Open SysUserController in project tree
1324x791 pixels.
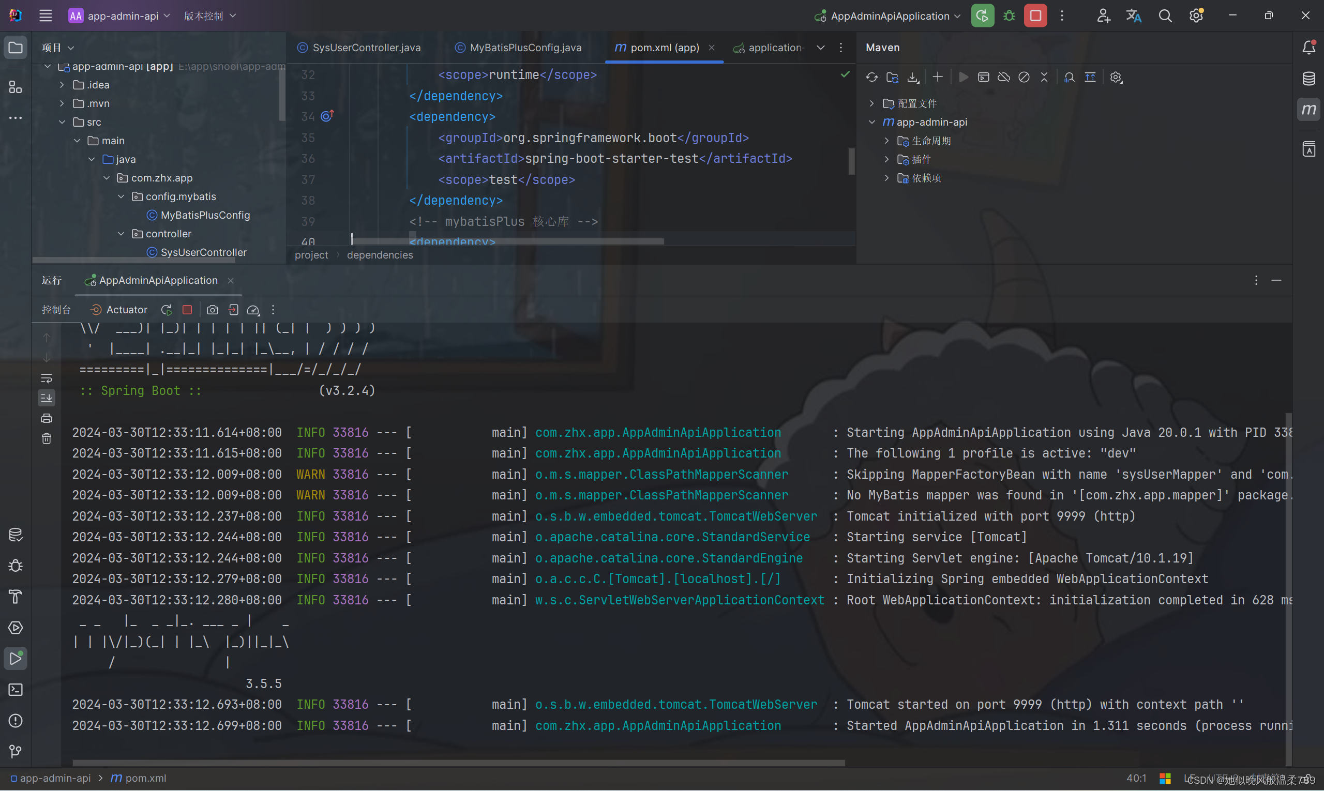tap(196, 253)
